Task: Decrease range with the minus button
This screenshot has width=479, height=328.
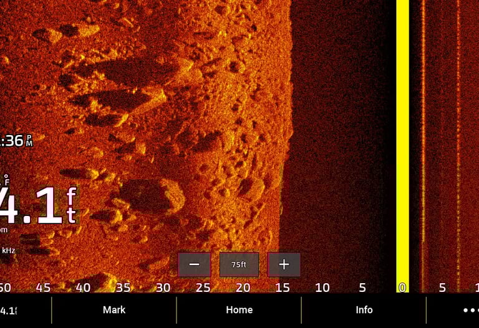Action: click(195, 265)
